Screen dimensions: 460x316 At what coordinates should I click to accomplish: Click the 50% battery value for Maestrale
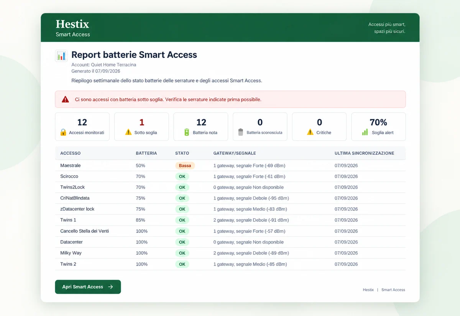point(141,166)
